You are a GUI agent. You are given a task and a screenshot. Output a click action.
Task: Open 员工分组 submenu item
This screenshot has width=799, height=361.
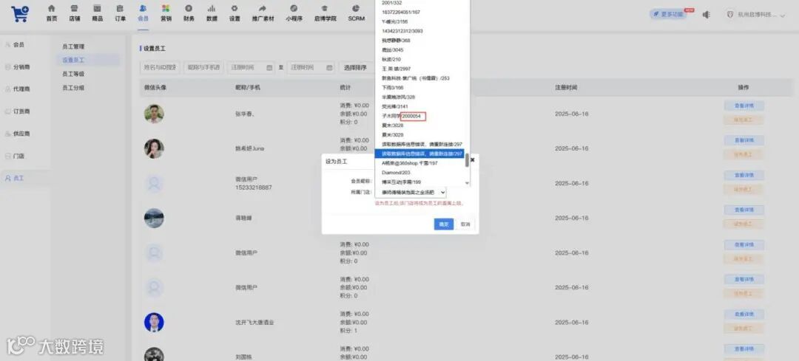click(x=73, y=88)
